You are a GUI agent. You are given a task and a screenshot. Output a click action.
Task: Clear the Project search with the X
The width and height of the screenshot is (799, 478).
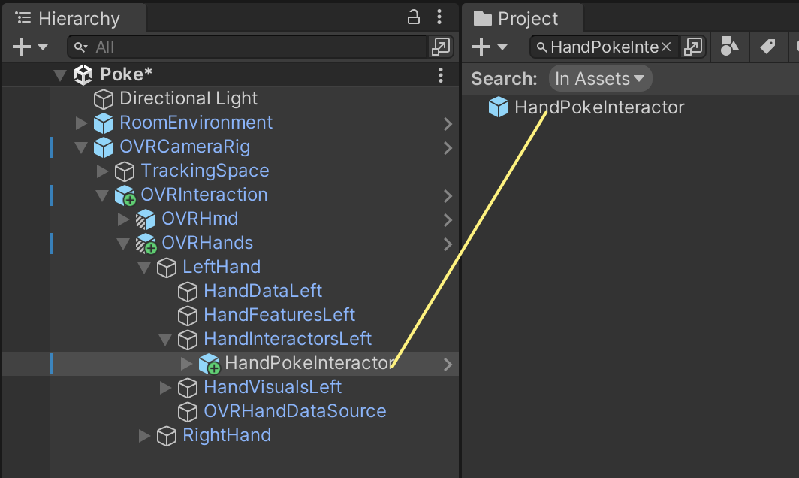(666, 47)
